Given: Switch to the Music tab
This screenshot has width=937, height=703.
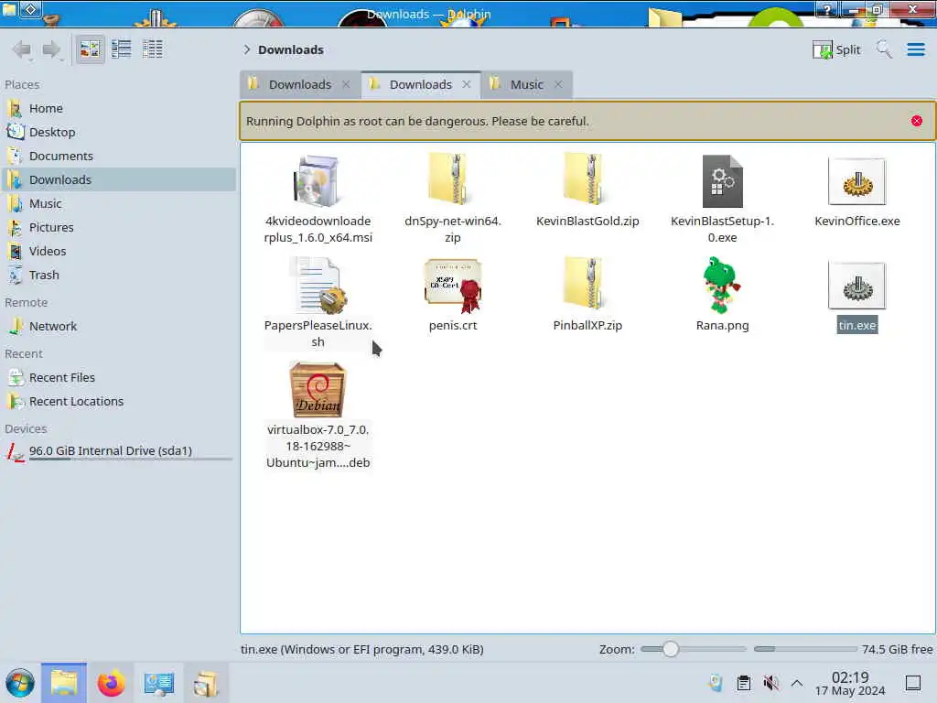Looking at the screenshot, I should click(526, 84).
